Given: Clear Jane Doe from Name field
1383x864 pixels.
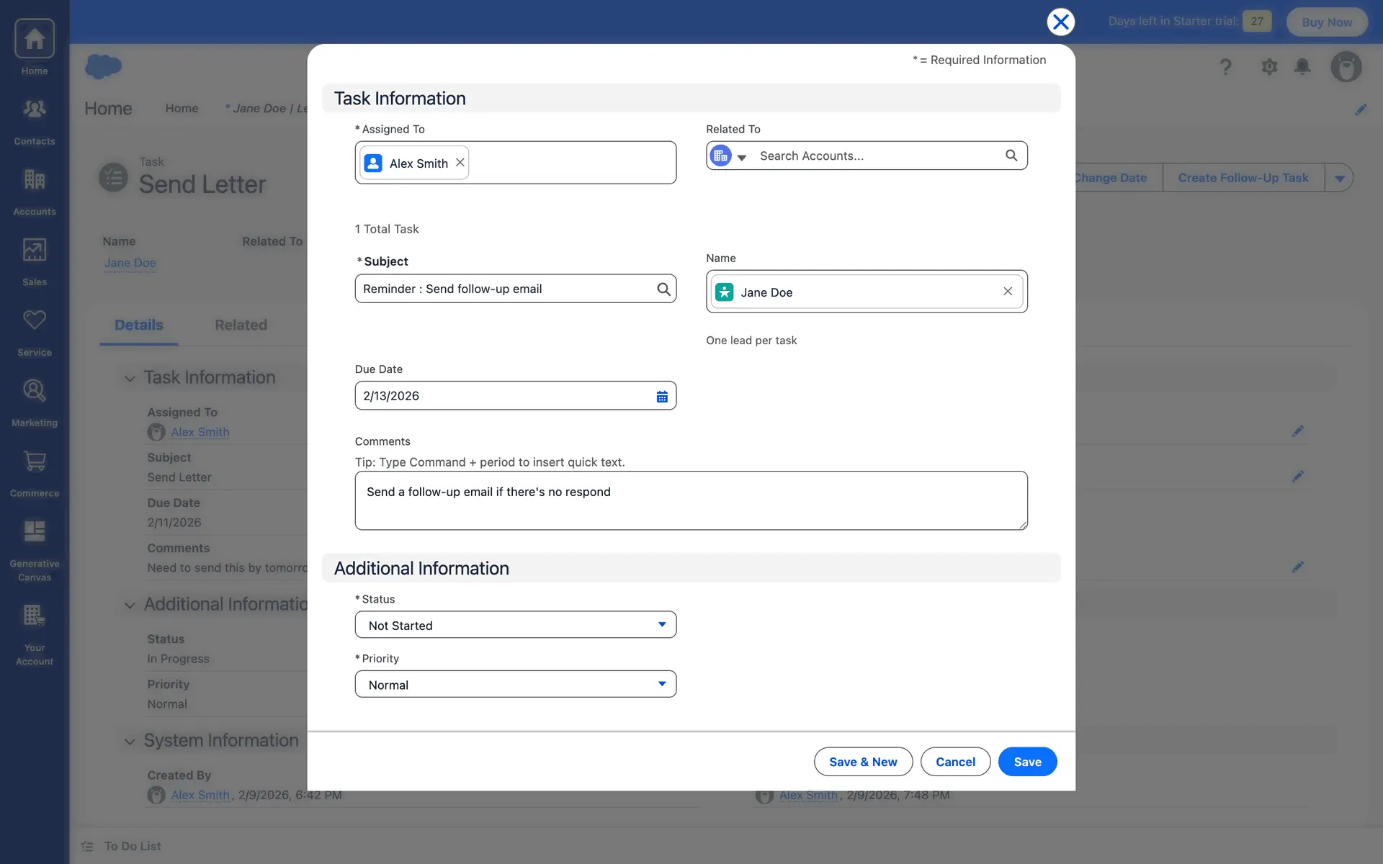Looking at the screenshot, I should pyautogui.click(x=1007, y=292).
